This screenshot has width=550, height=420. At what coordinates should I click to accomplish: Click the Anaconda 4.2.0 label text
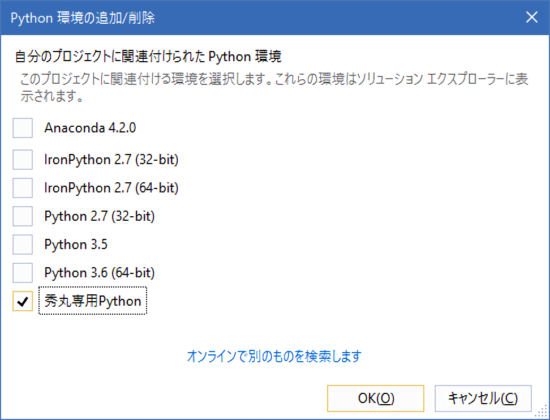90,128
